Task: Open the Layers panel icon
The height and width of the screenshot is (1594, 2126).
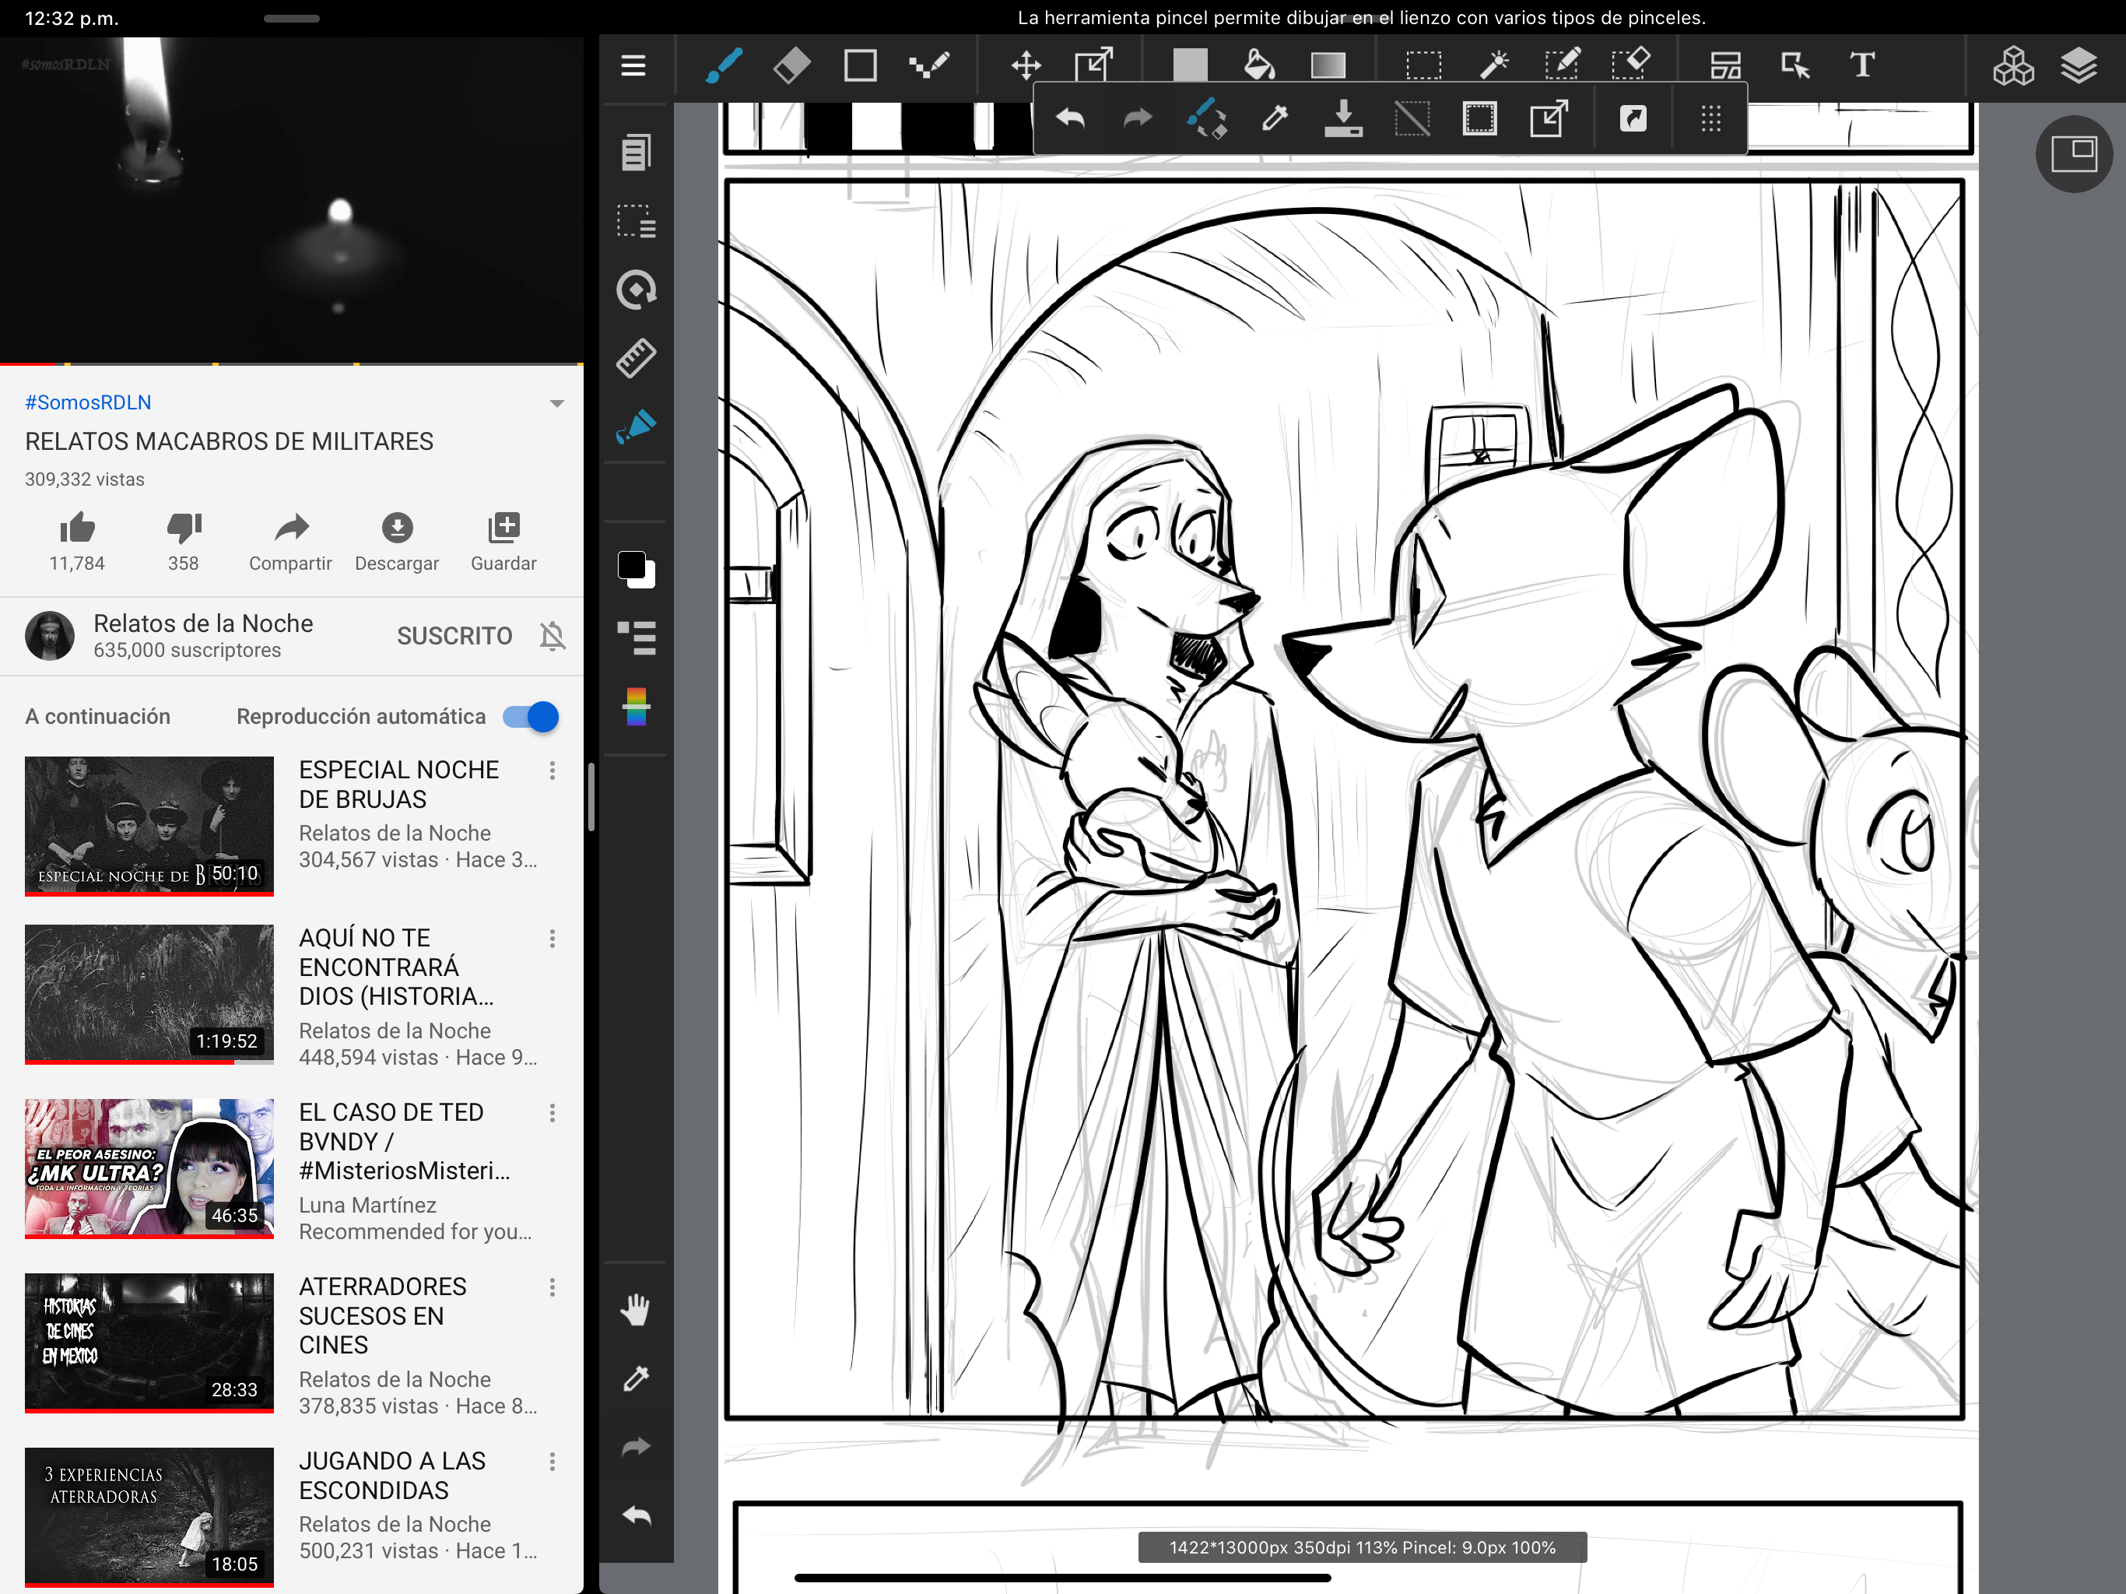Action: 2078,65
